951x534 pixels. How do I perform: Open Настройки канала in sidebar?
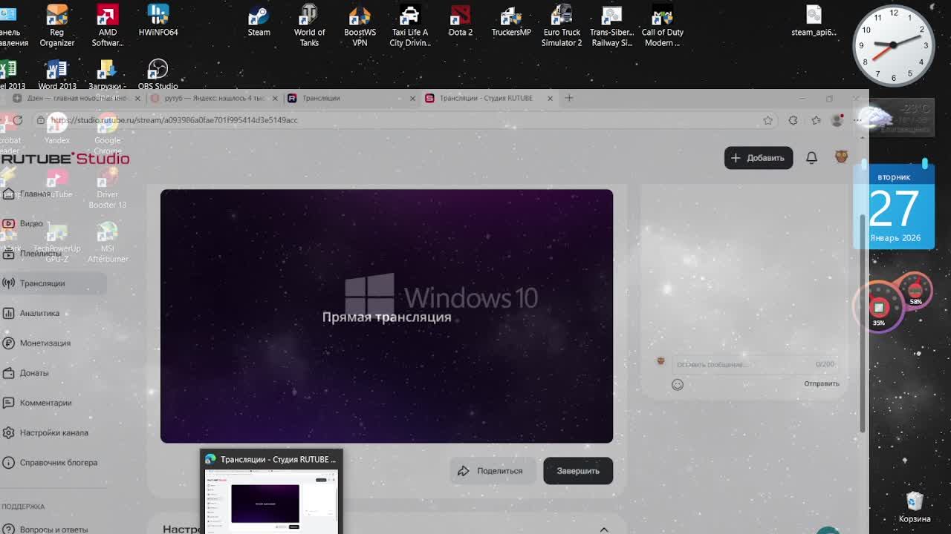pyautogui.click(x=53, y=432)
